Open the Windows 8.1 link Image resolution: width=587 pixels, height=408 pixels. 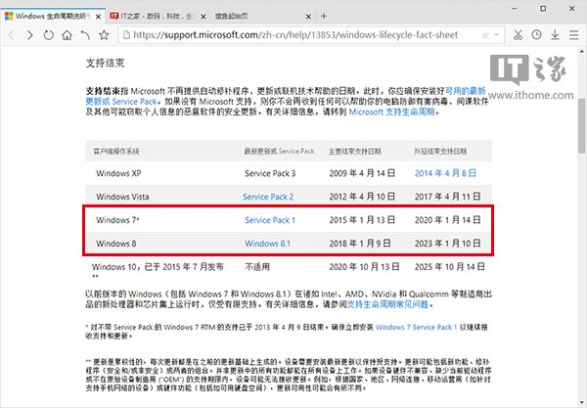point(268,244)
